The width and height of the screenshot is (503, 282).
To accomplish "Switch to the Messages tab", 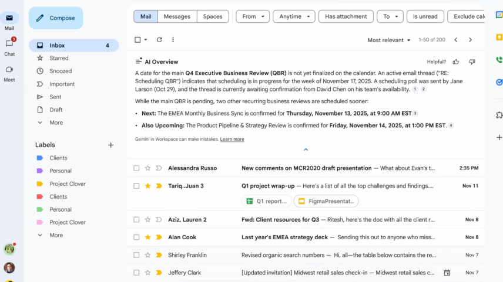I will (177, 16).
